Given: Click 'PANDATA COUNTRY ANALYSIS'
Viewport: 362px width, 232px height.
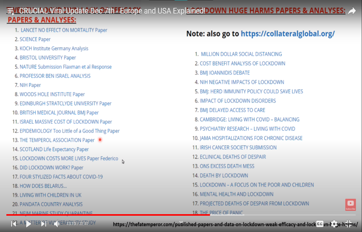Looking at the screenshot, I should click(x=51, y=204).
